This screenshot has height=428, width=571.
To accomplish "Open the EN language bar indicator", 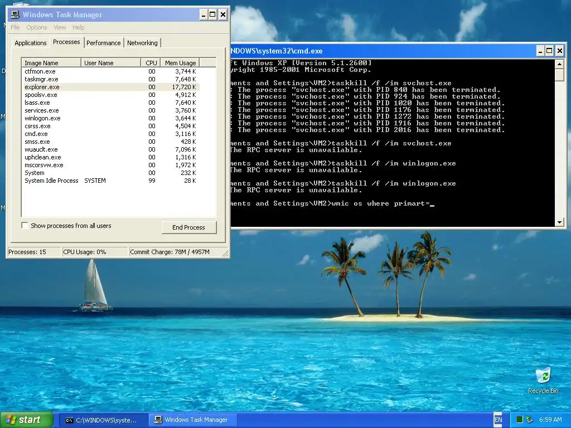I will [x=498, y=420].
